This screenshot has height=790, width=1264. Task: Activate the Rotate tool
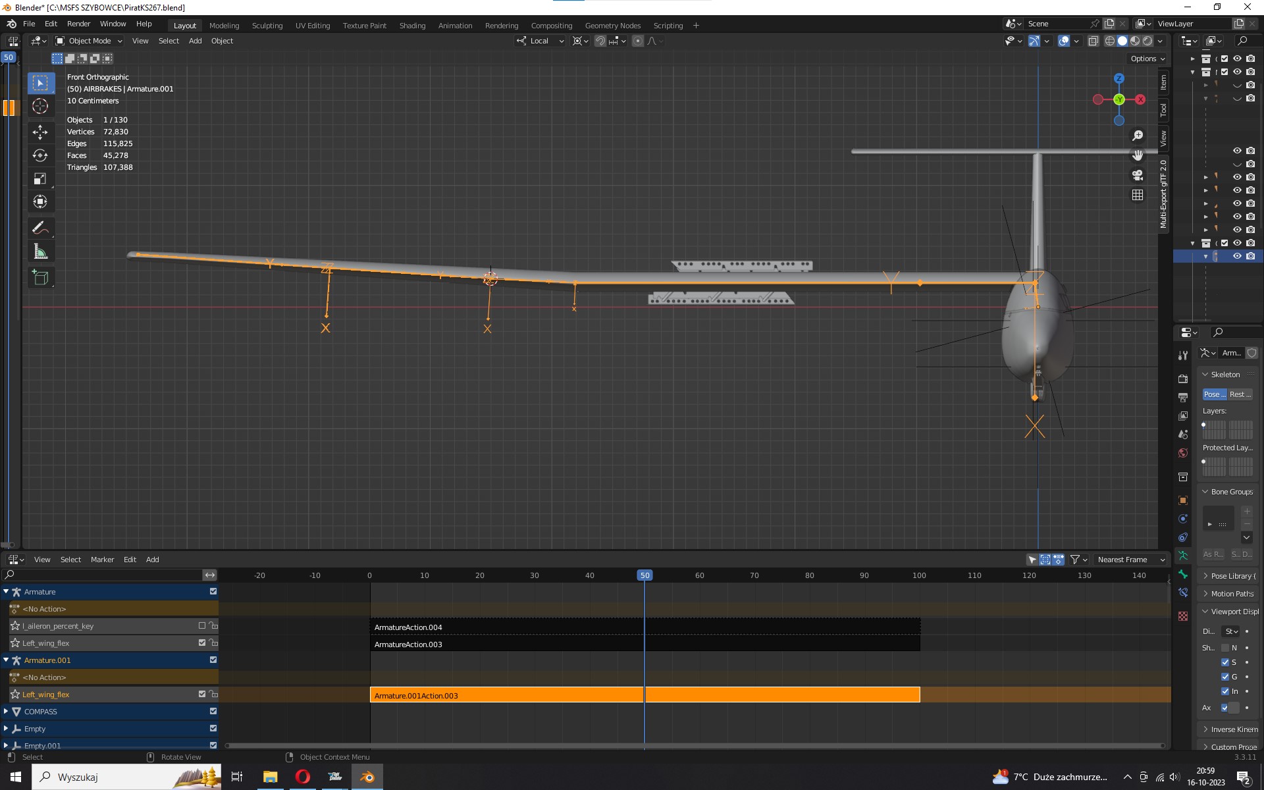(40, 155)
